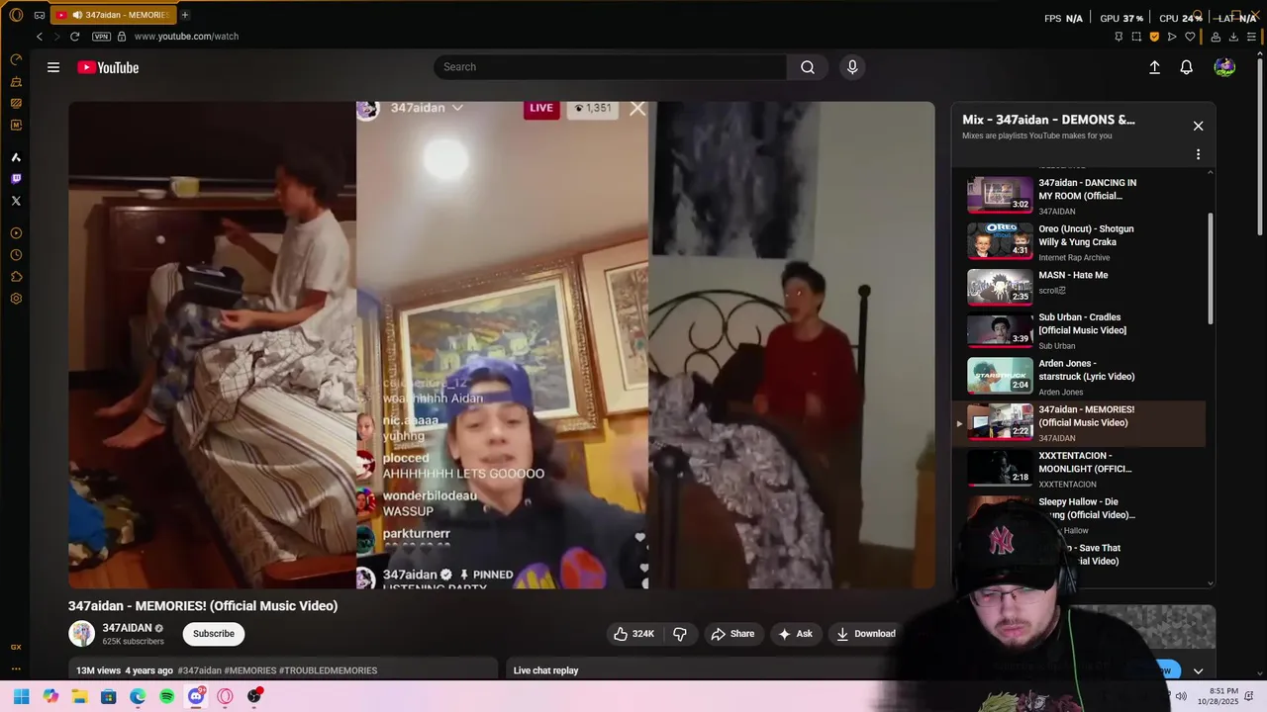Click the Share button
Image resolution: width=1267 pixels, height=712 pixels.
[x=732, y=634]
